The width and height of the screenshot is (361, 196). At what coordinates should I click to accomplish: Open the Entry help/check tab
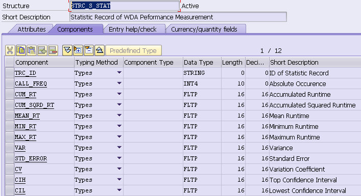[x=133, y=30]
